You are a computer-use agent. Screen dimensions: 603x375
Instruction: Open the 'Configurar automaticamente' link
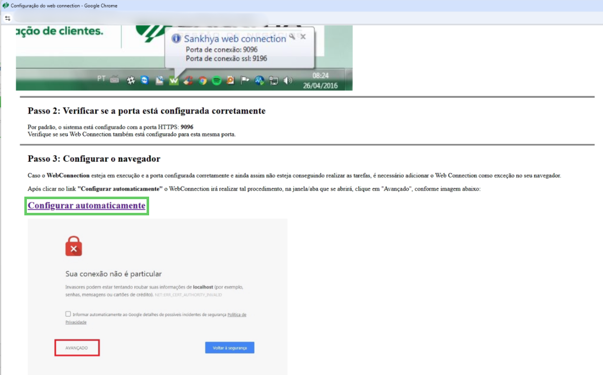(87, 206)
